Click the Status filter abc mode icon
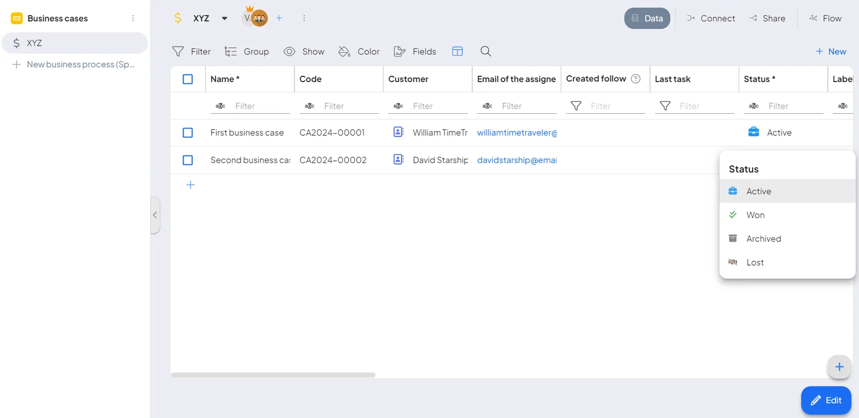Viewport: 859px width, 418px height. 754,106
